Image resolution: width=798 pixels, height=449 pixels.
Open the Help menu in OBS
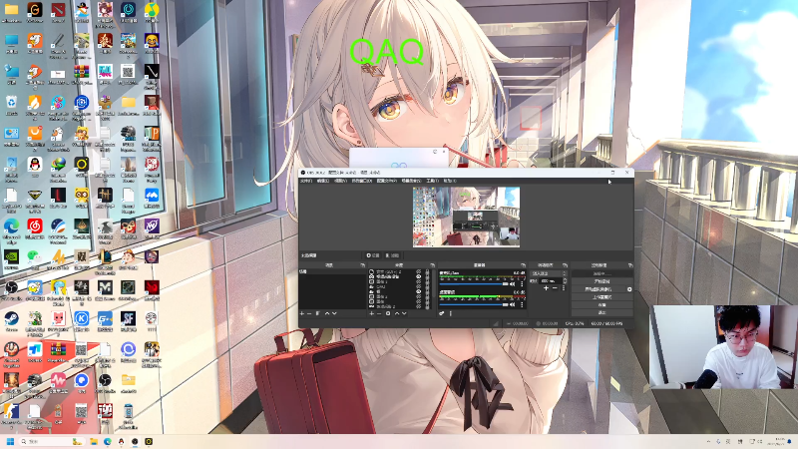(x=450, y=181)
